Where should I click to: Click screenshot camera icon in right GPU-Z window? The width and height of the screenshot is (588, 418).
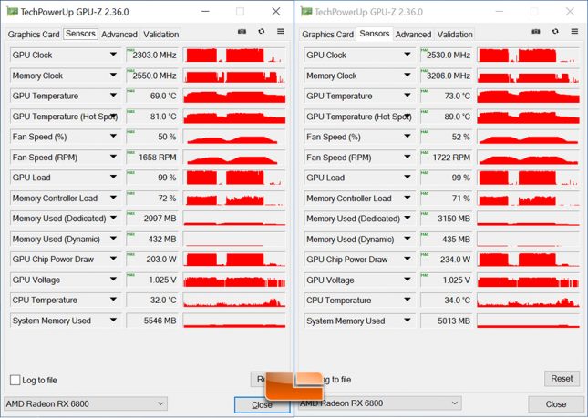(536, 32)
